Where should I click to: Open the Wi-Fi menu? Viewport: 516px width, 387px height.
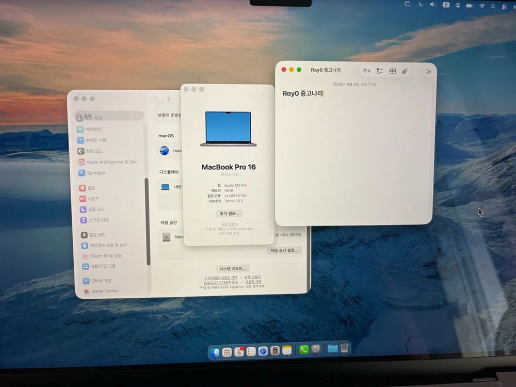482,6
